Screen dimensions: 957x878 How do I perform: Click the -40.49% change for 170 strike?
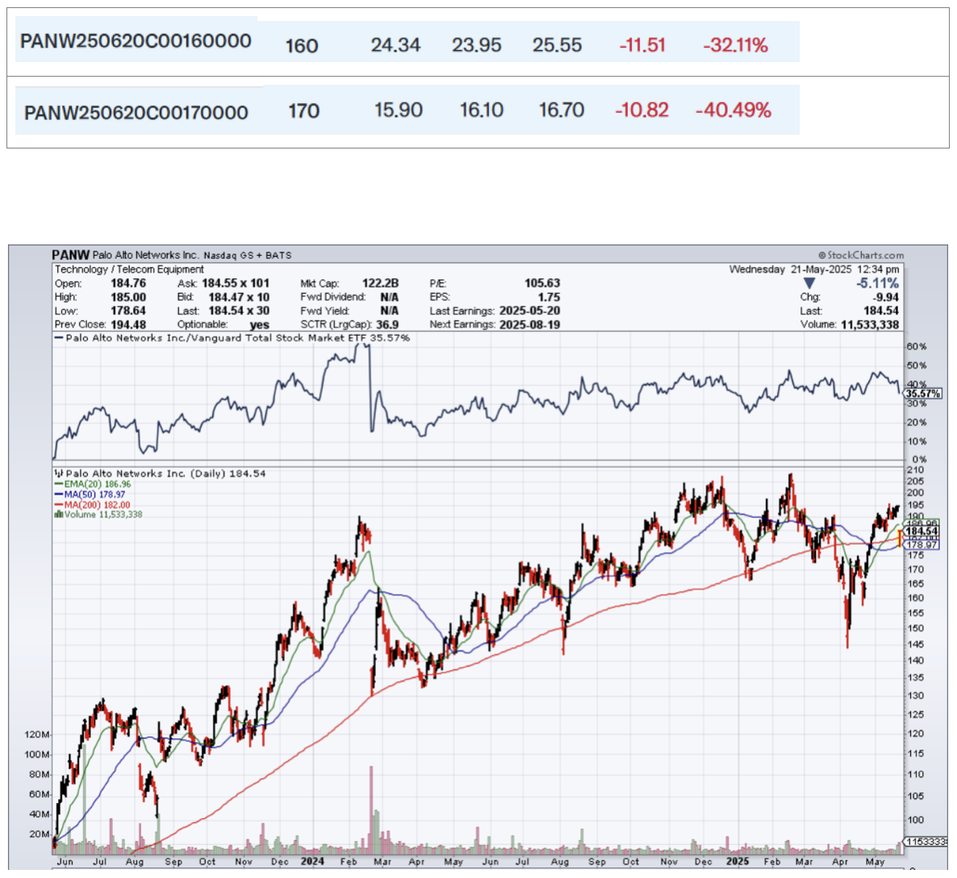(x=733, y=110)
